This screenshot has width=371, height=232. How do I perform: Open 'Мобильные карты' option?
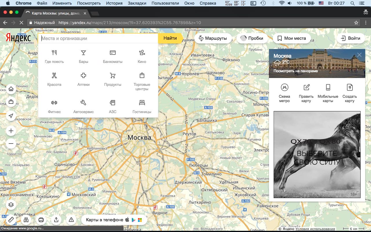tap(328, 93)
